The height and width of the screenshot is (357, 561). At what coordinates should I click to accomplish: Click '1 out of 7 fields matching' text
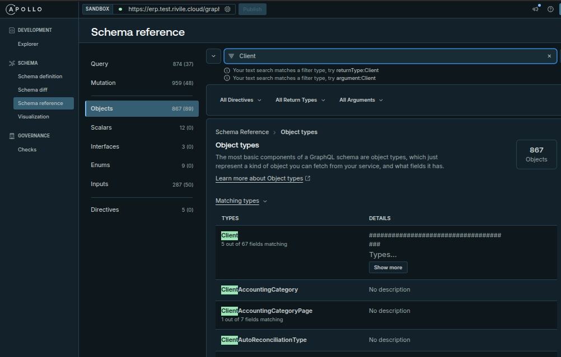252,320
